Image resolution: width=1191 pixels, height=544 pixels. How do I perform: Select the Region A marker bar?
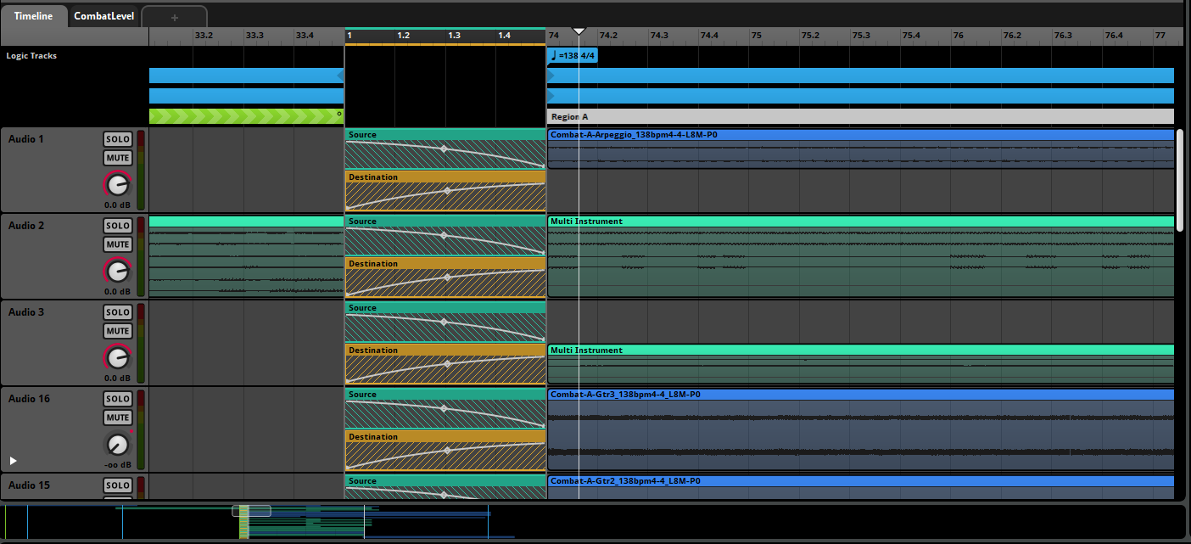pyautogui.click(x=860, y=116)
